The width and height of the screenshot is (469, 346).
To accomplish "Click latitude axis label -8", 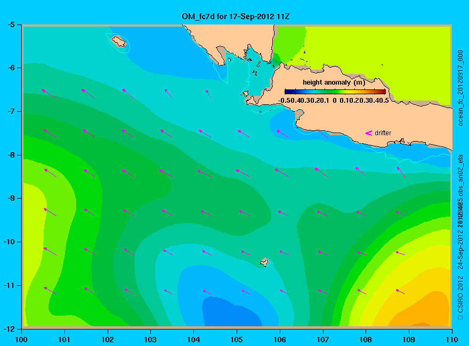I will click(x=11, y=155).
